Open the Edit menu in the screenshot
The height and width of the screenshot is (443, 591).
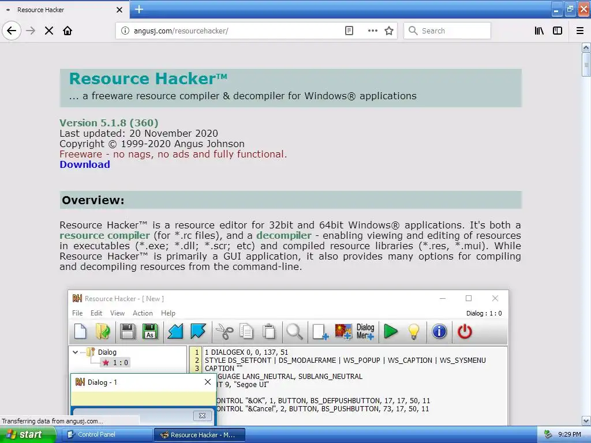(x=96, y=313)
